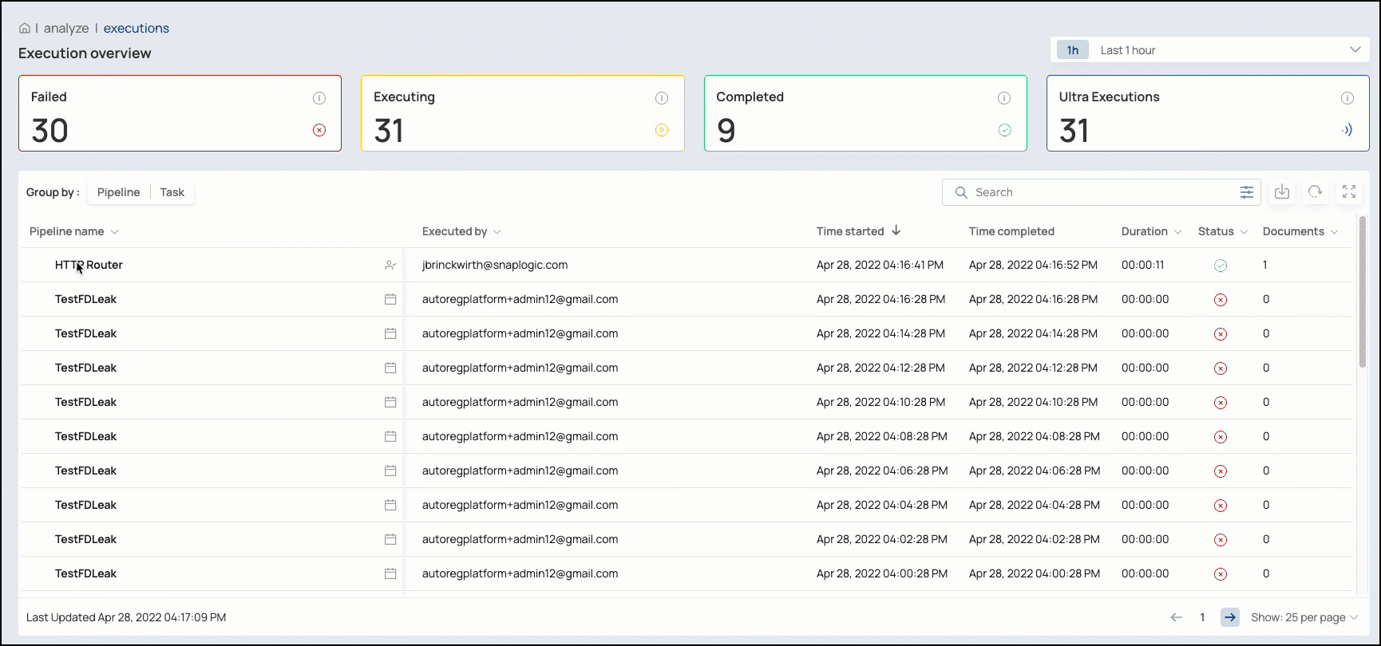Open info icon on Failed card
Screen dimensions: 1381x646
[319, 98]
